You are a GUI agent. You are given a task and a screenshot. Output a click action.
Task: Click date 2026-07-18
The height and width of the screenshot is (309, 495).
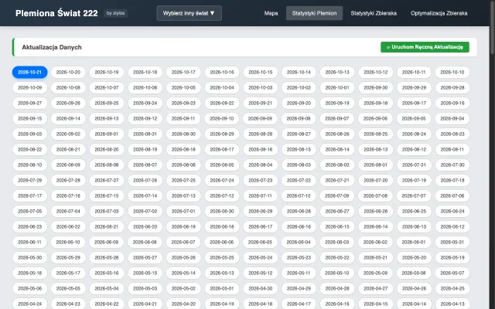coord(452,180)
